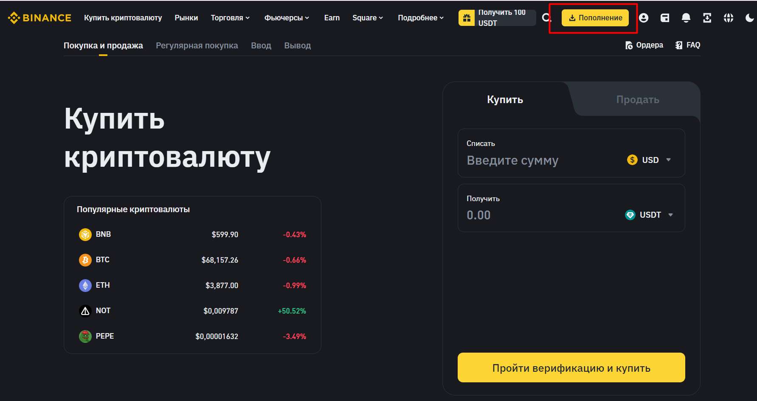757x401 pixels.
Task: Click the NOT coin icon
Action: 85,311
